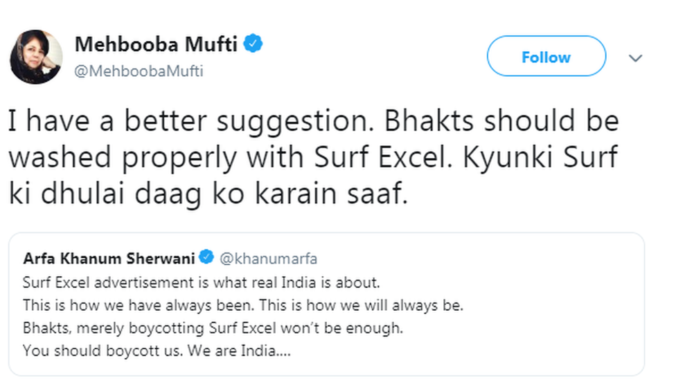Image resolution: width=676 pixels, height=380 pixels.
Task: Click the verified badge beside Arfa Khanum Sherwani
Action: pyautogui.click(x=206, y=258)
